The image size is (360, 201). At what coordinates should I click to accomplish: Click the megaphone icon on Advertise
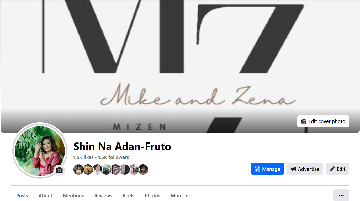[293, 169]
